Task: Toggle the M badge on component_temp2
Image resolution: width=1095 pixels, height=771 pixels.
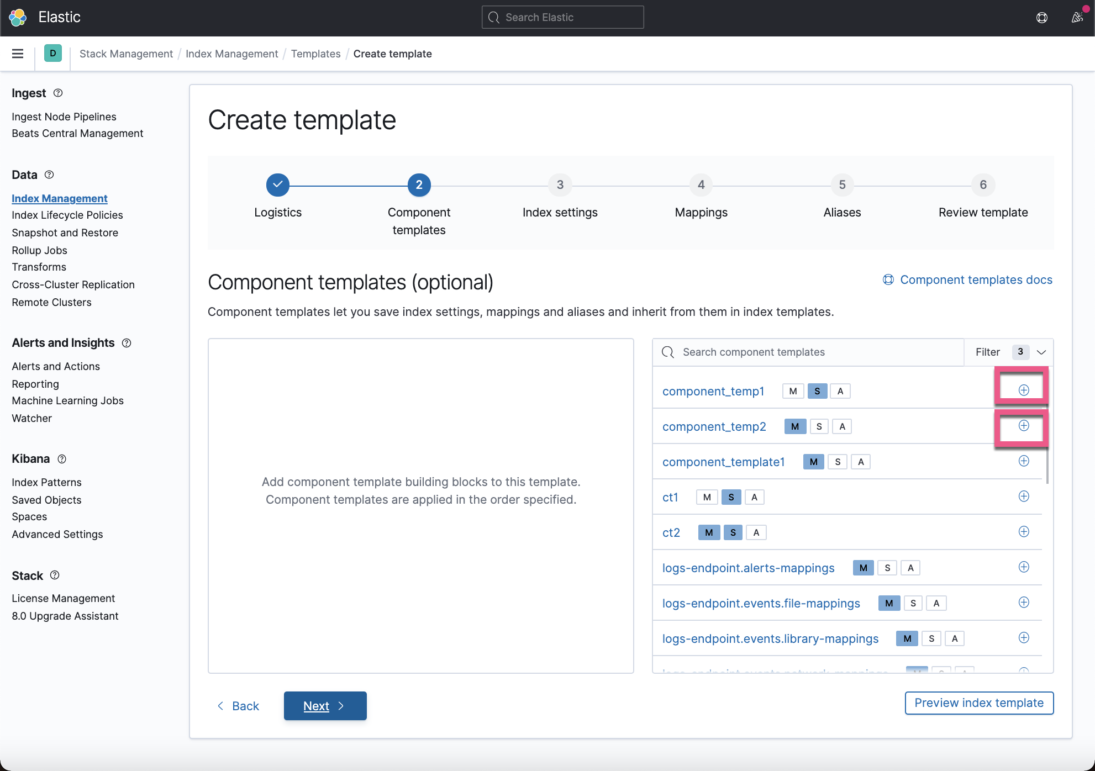Action: (x=794, y=426)
